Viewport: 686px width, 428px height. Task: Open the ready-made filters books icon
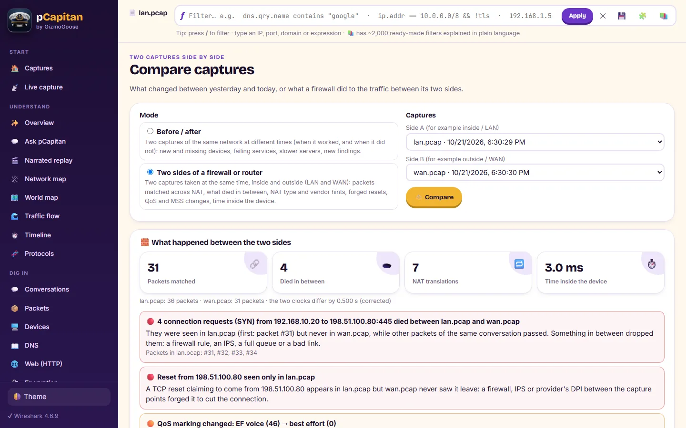pyautogui.click(x=663, y=16)
